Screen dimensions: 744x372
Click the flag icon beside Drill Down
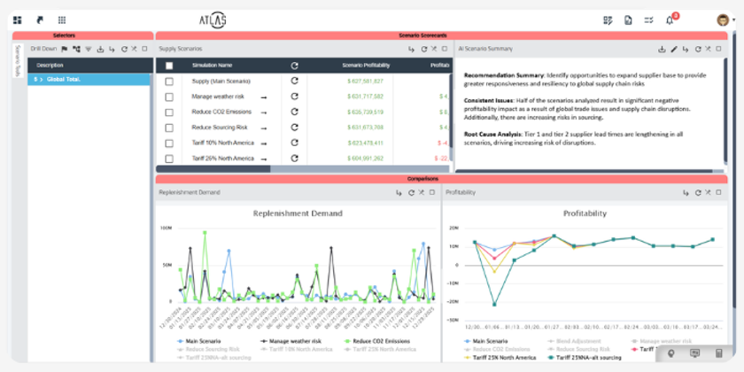[x=65, y=49]
